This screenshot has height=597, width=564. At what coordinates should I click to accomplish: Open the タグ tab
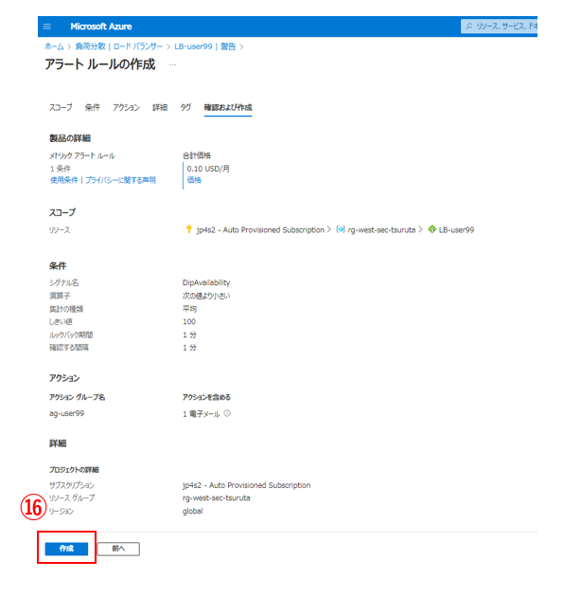point(185,107)
